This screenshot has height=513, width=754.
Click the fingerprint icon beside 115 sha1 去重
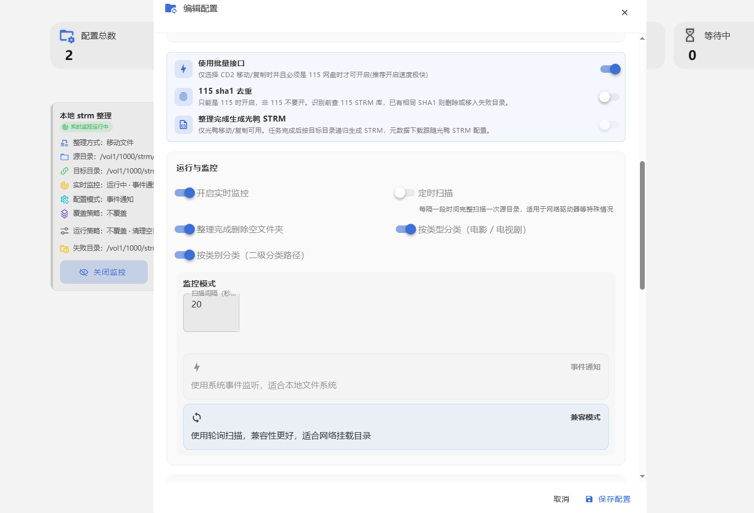(184, 97)
